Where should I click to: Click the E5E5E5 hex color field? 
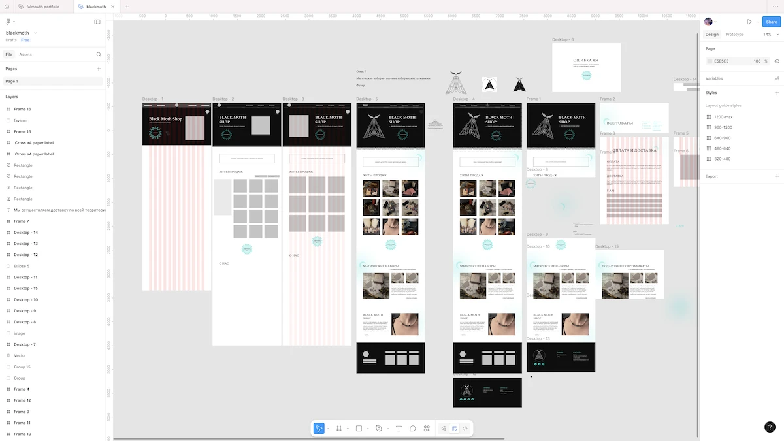click(721, 61)
